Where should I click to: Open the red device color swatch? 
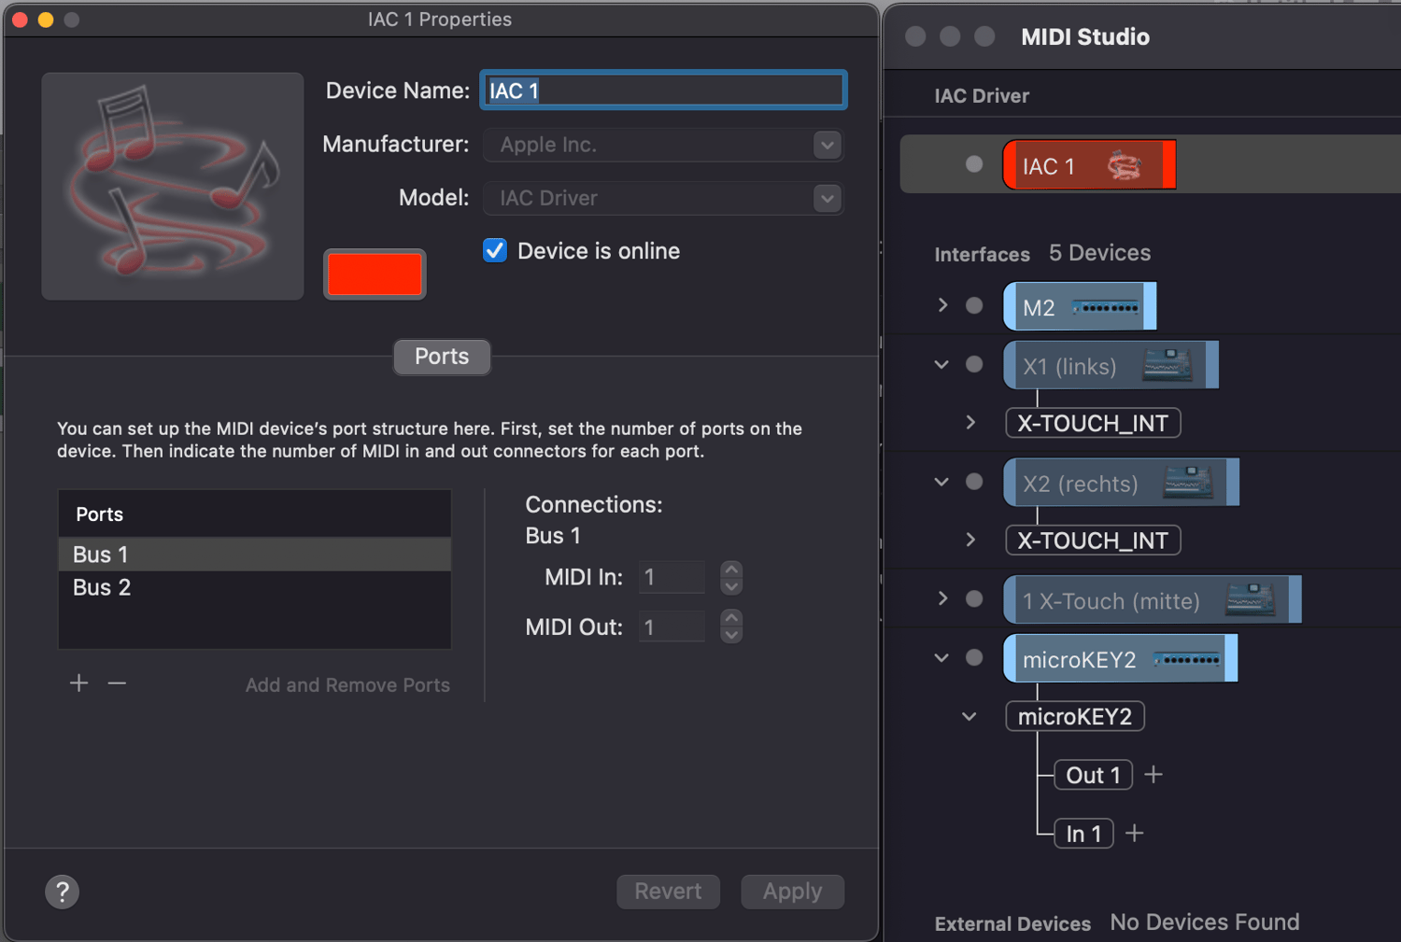point(375,274)
